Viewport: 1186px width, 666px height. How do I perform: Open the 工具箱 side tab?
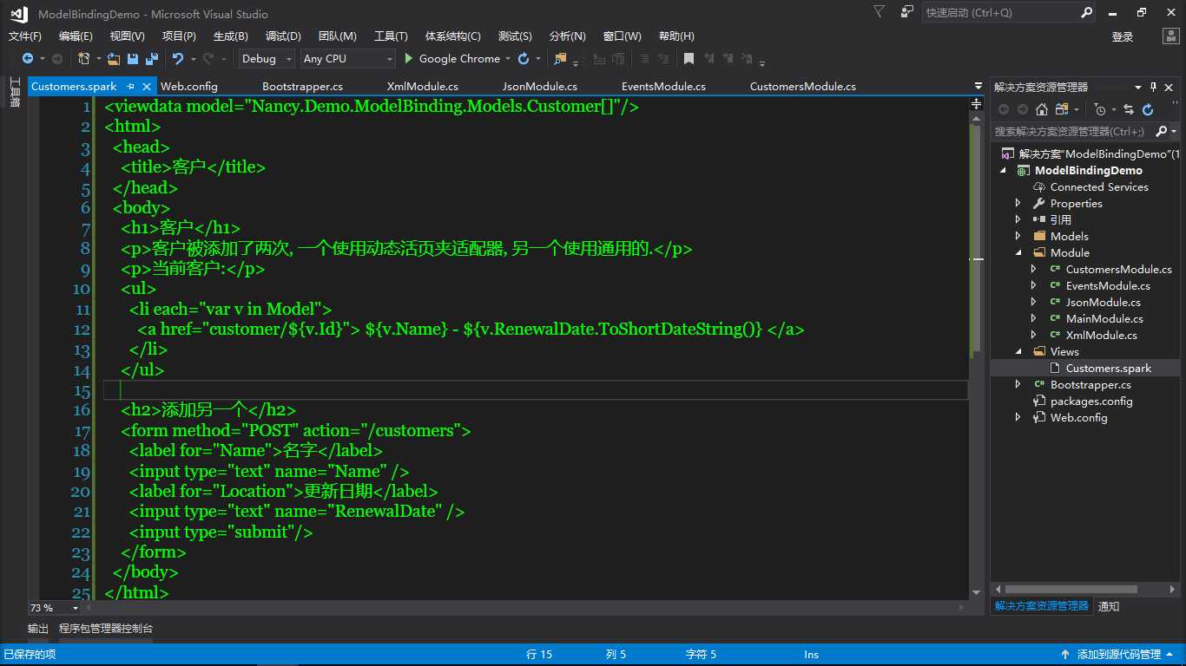(x=14, y=93)
